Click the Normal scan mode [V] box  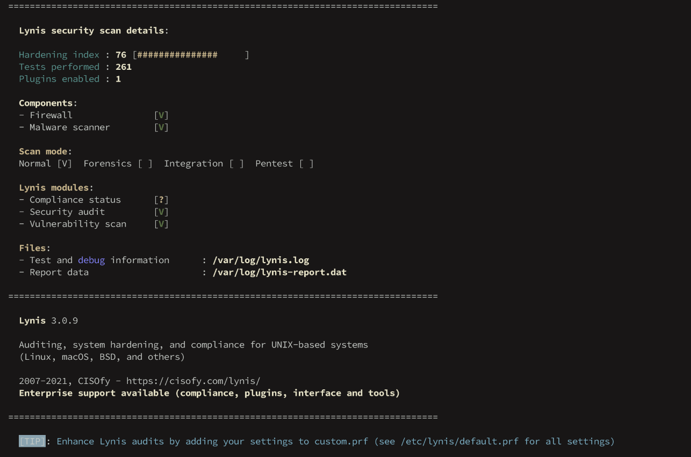point(64,163)
